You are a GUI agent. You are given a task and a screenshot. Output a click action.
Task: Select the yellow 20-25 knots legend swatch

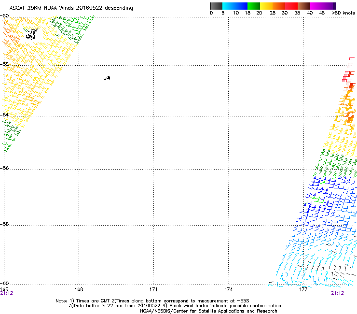(266, 6)
